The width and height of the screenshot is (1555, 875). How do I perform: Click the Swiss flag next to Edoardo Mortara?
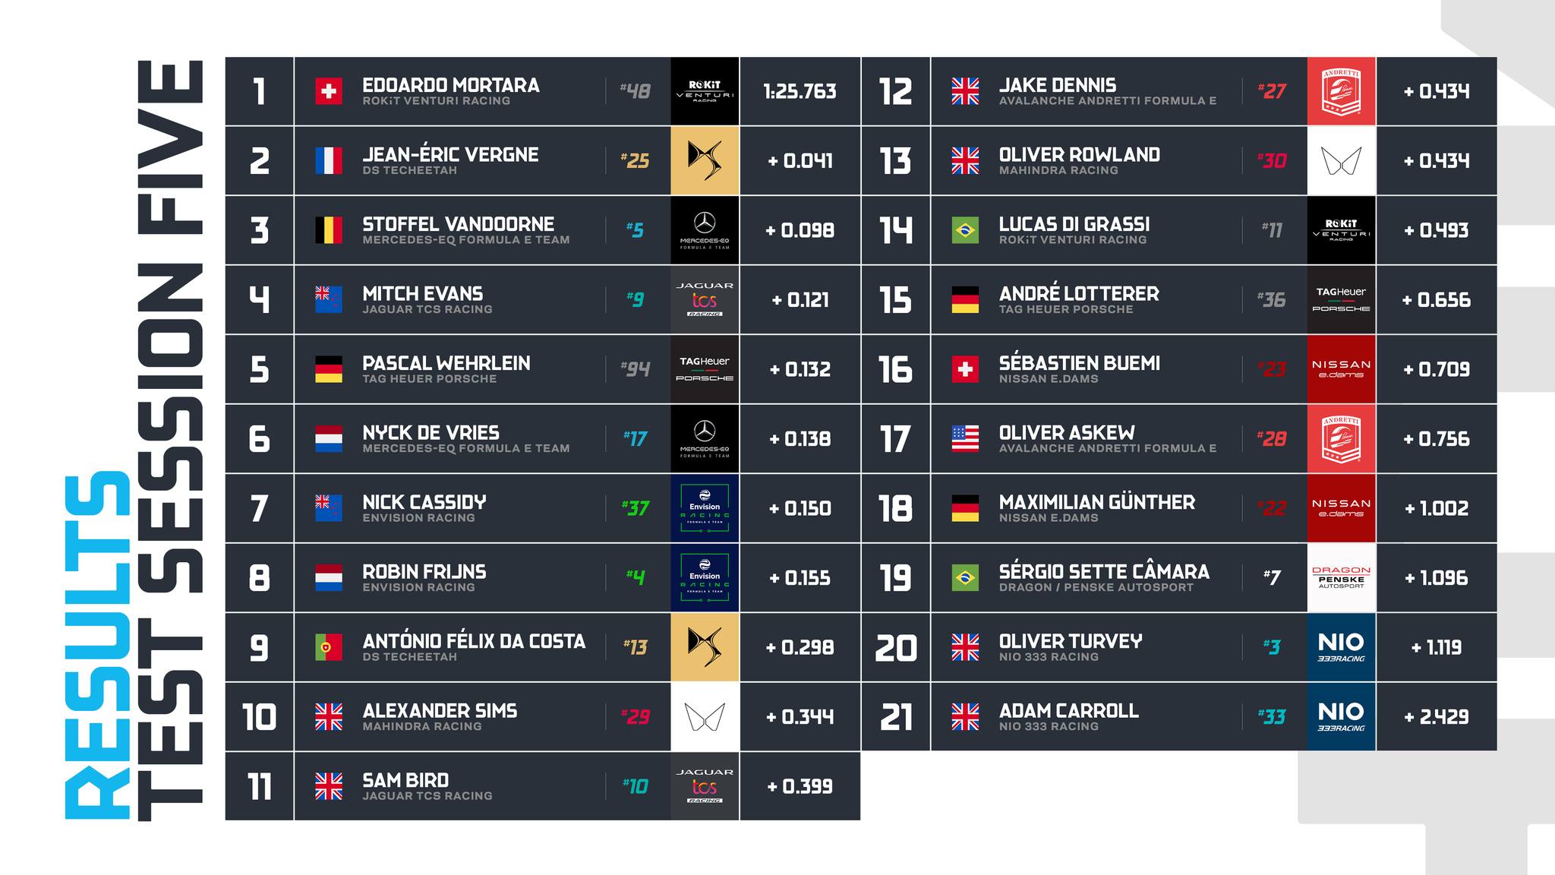(x=329, y=91)
